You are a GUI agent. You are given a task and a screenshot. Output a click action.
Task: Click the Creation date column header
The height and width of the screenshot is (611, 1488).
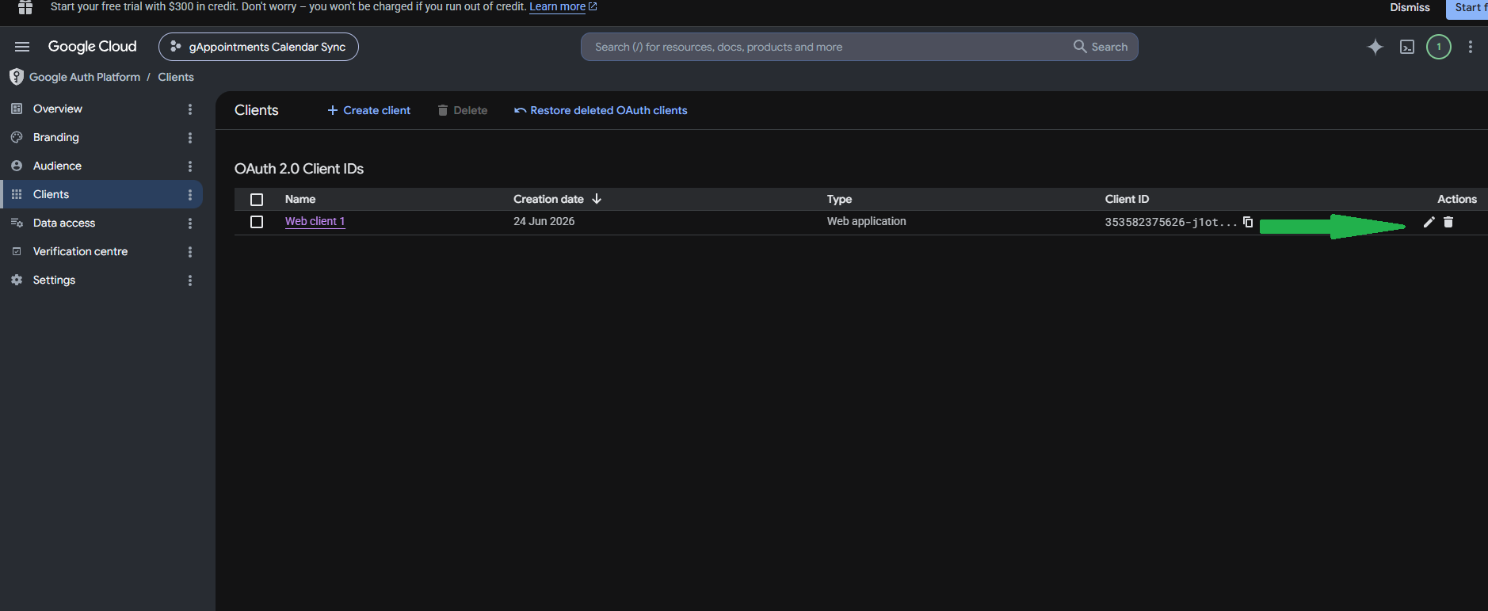[x=548, y=199]
